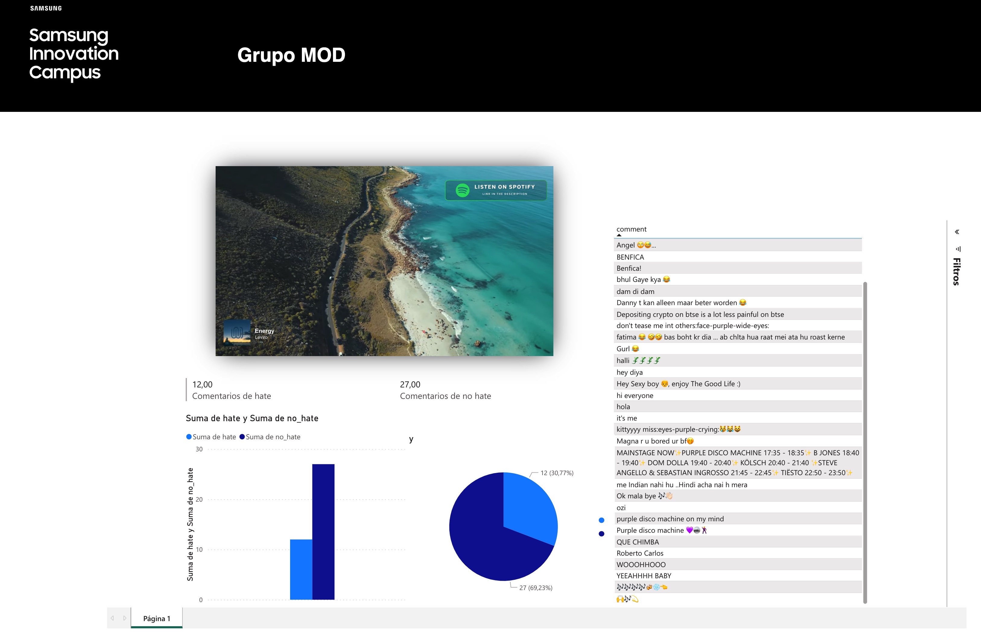The height and width of the screenshot is (644, 981).
Task: Click the Spotify logo on the video banner
Action: point(463,190)
